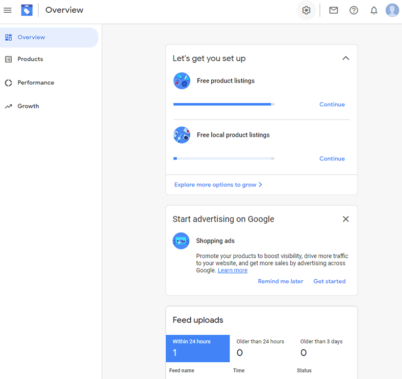The width and height of the screenshot is (402, 379).
Task: Click Get started for Shopping ads
Action: (330, 281)
